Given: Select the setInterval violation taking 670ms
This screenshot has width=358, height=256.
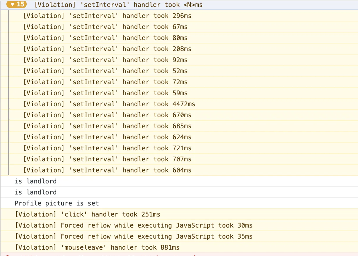Looking at the screenshot, I should point(107,115).
